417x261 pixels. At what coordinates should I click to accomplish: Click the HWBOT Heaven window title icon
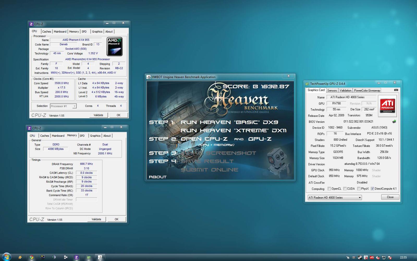coord(149,77)
